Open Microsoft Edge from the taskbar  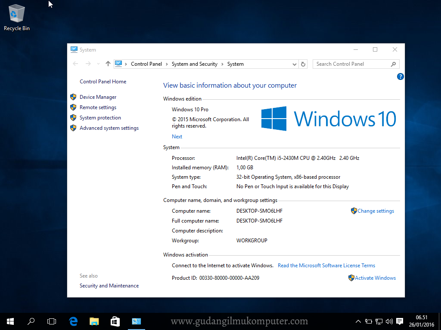73,321
